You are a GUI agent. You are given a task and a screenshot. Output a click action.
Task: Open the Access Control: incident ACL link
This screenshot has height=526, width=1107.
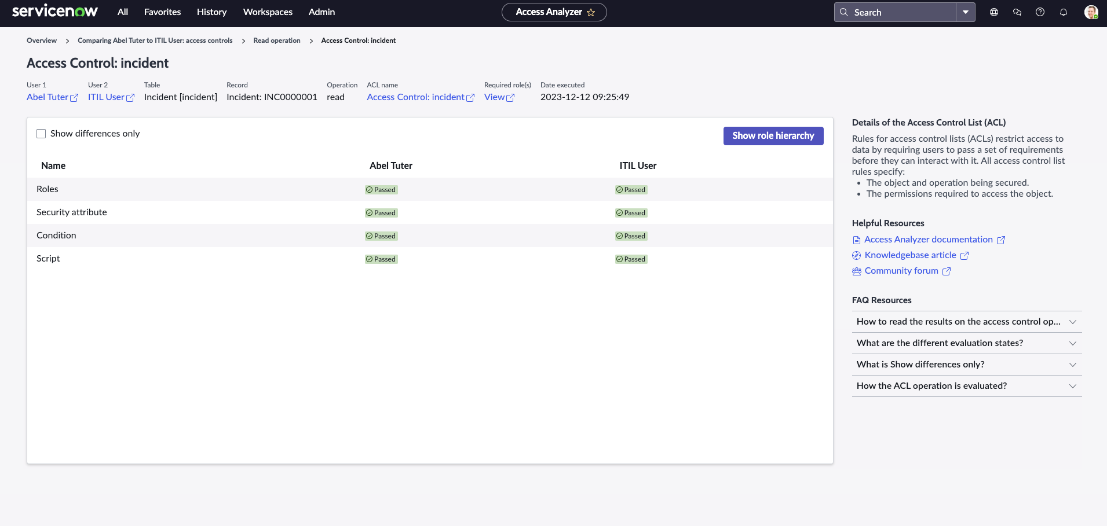click(x=416, y=97)
